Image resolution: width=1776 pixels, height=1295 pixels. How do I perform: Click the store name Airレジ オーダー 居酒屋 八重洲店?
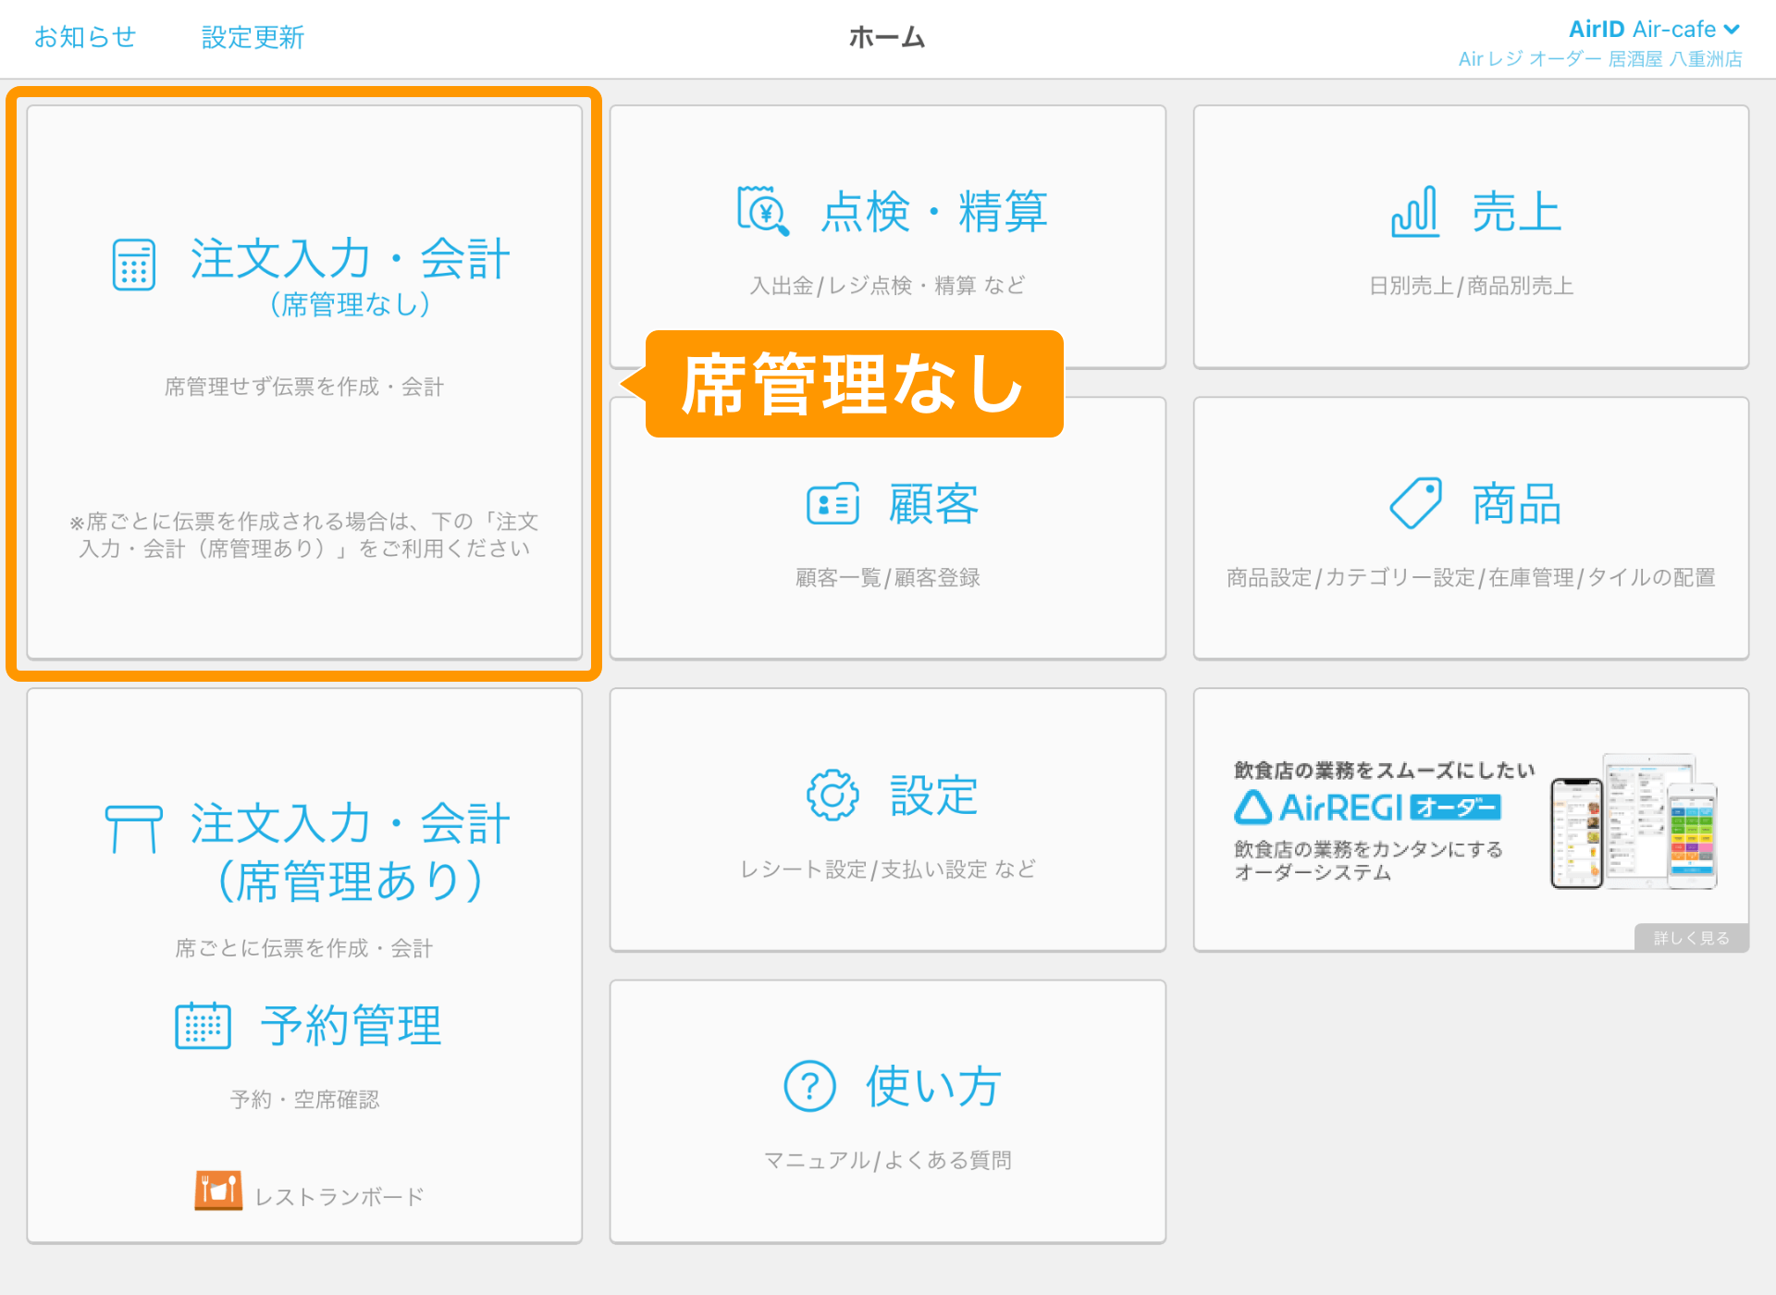click(x=1599, y=59)
